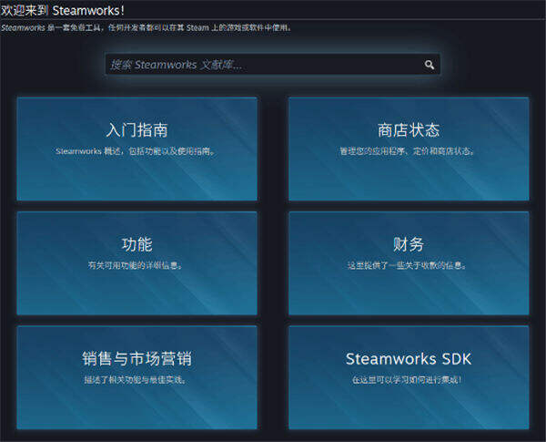Click description 'Steamworks 概述，包括功能以及使用指南'
The image size is (546, 442).
(136, 151)
